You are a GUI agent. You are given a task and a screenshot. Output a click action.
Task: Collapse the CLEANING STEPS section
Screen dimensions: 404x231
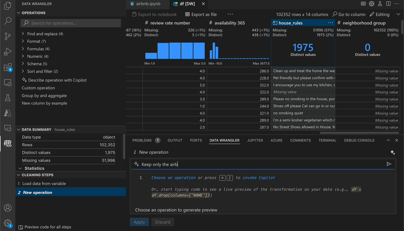click(35, 175)
